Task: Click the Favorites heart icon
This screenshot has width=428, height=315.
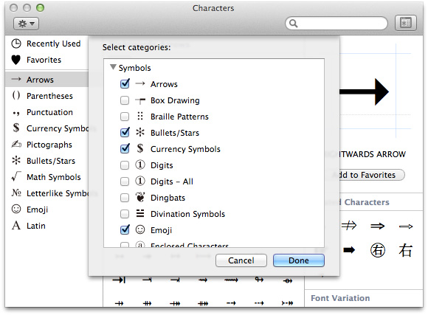Action: click(16, 60)
